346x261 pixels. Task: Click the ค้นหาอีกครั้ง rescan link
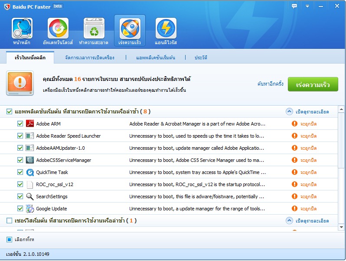coord(270,84)
